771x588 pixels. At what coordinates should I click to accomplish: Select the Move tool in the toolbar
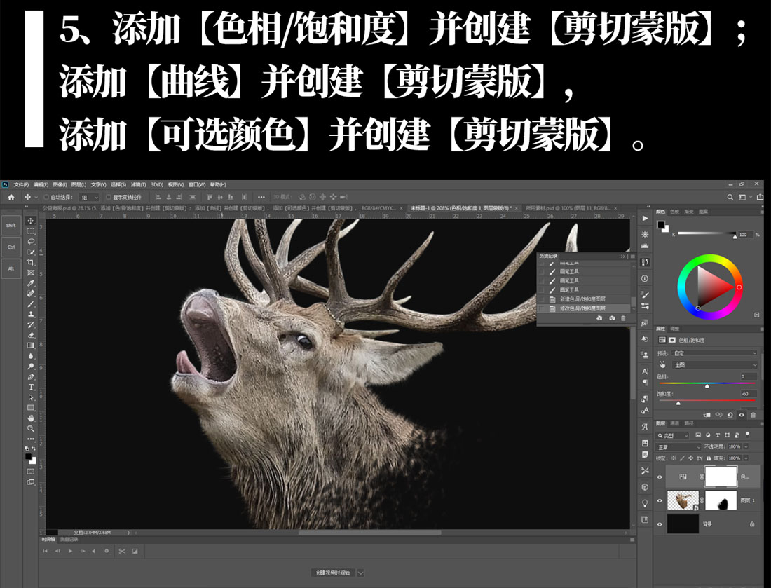tap(30, 221)
